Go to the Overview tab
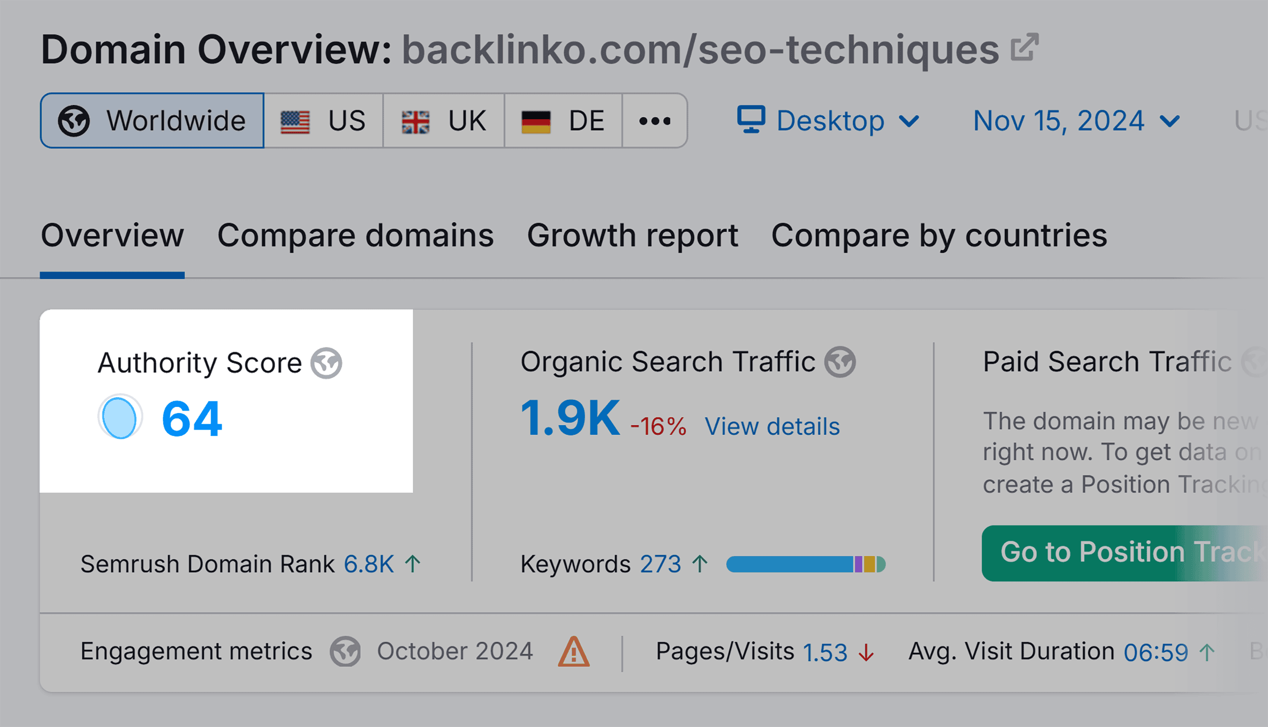The height and width of the screenshot is (727, 1268). click(x=112, y=235)
